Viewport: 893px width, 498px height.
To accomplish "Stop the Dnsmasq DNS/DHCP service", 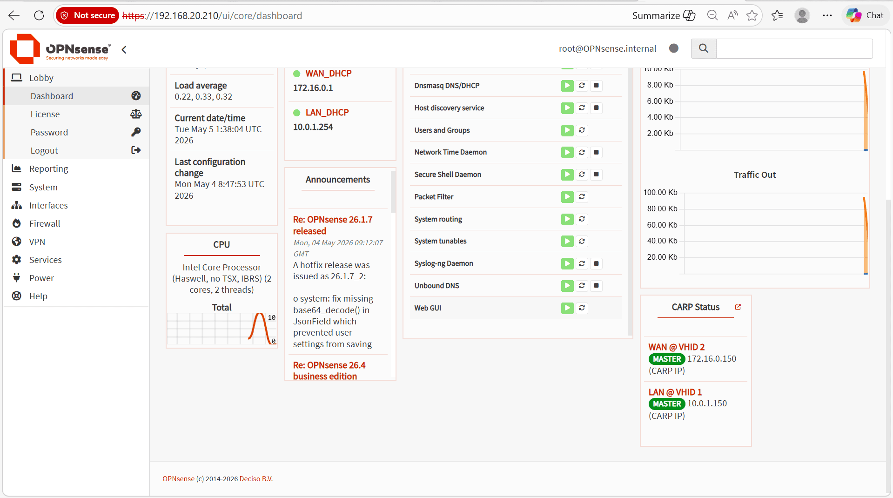I will (x=596, y=86).
